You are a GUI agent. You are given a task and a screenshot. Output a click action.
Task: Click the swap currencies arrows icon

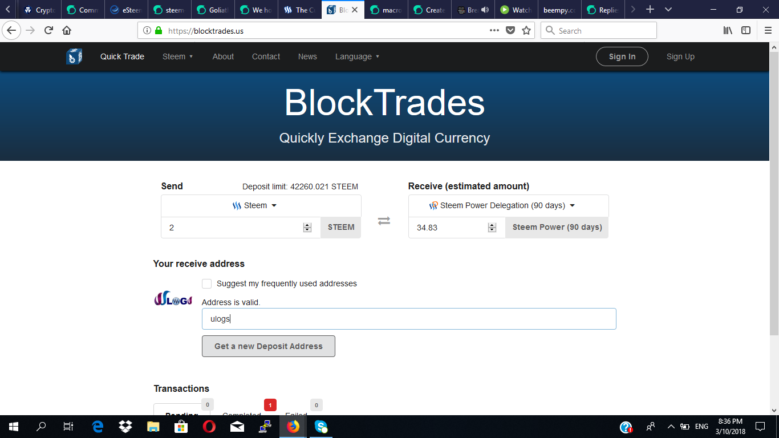pos(384,221)
